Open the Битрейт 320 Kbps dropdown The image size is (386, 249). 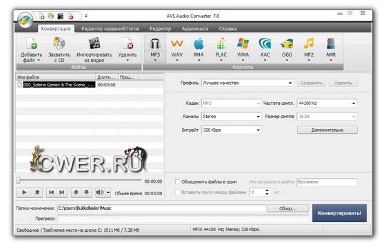coord(232,130)
